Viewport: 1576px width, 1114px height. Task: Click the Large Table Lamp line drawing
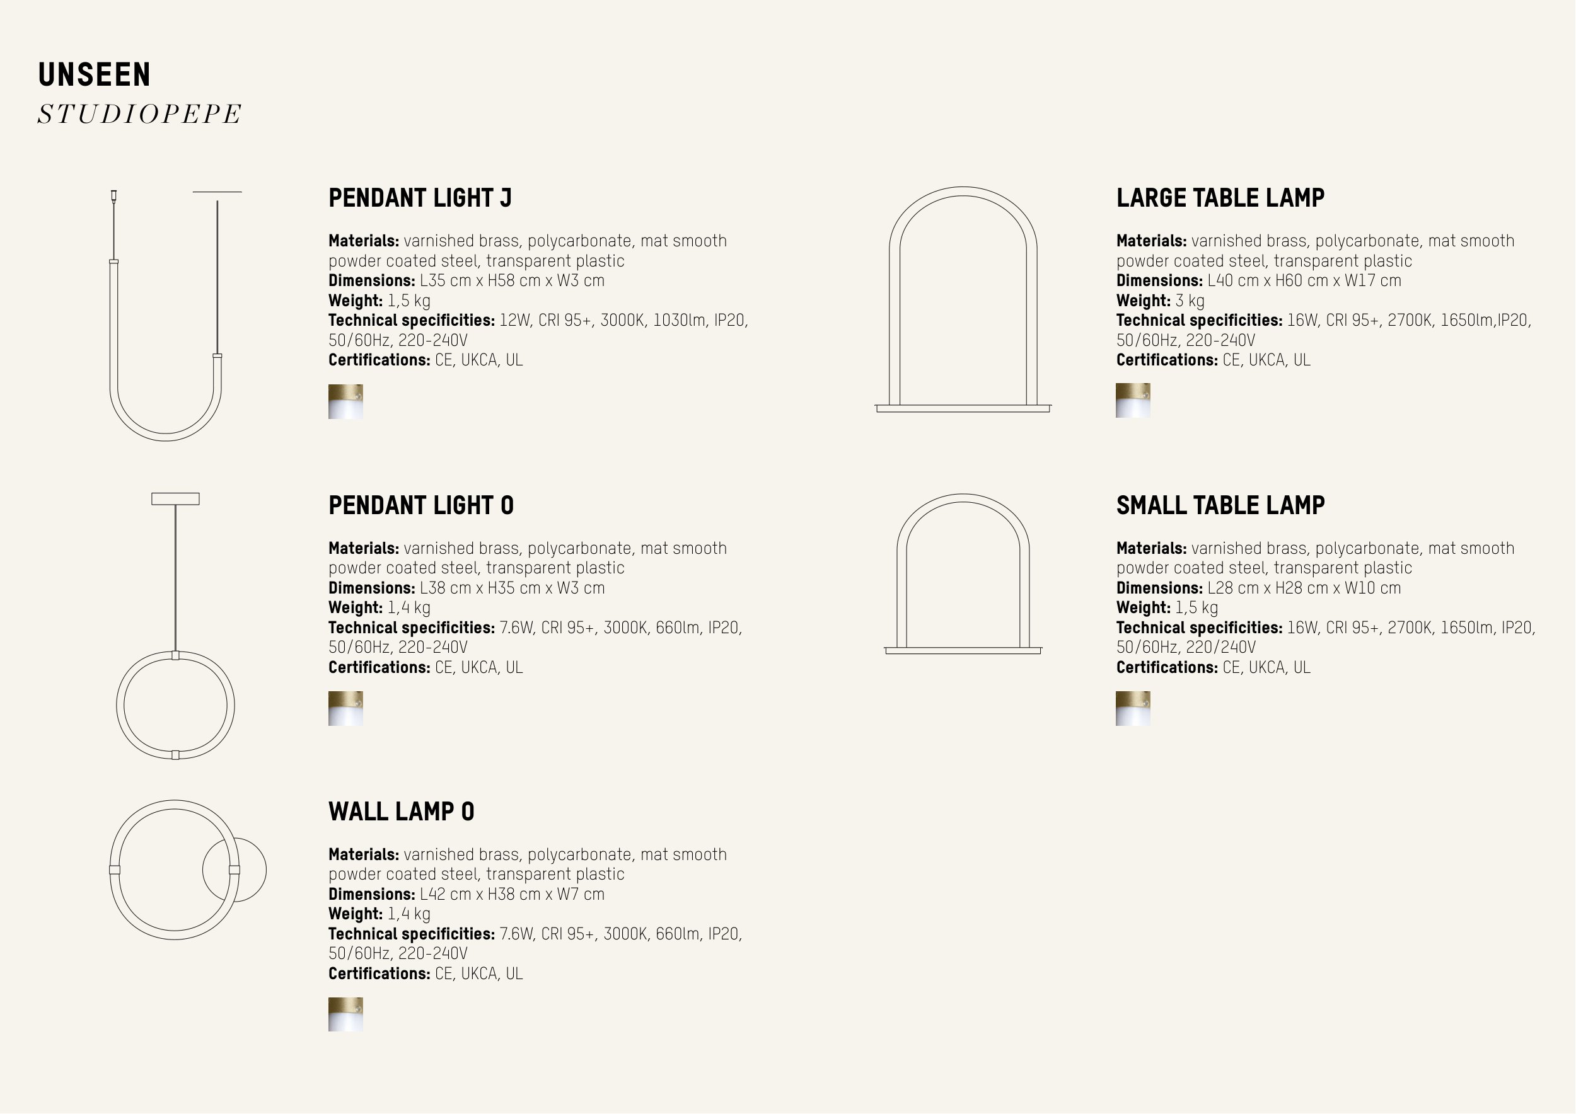click(x=963, y=300)
